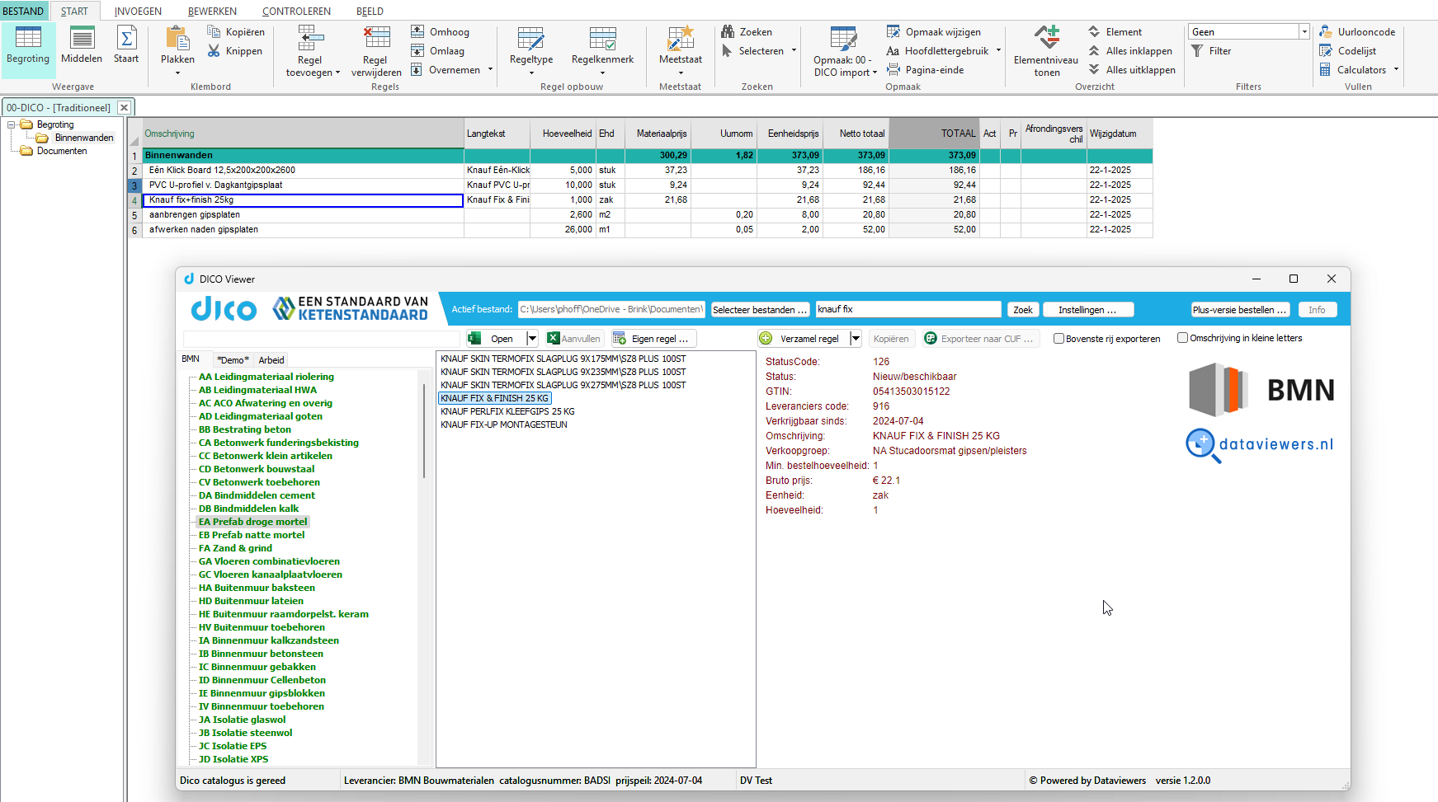The width and height of the screenshot is (1438, 802).
Task: Click the category tree scrollbar
Action: (x=424, y=429)
